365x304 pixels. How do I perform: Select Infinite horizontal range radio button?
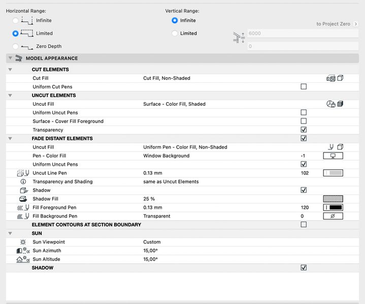coord(15,20)
